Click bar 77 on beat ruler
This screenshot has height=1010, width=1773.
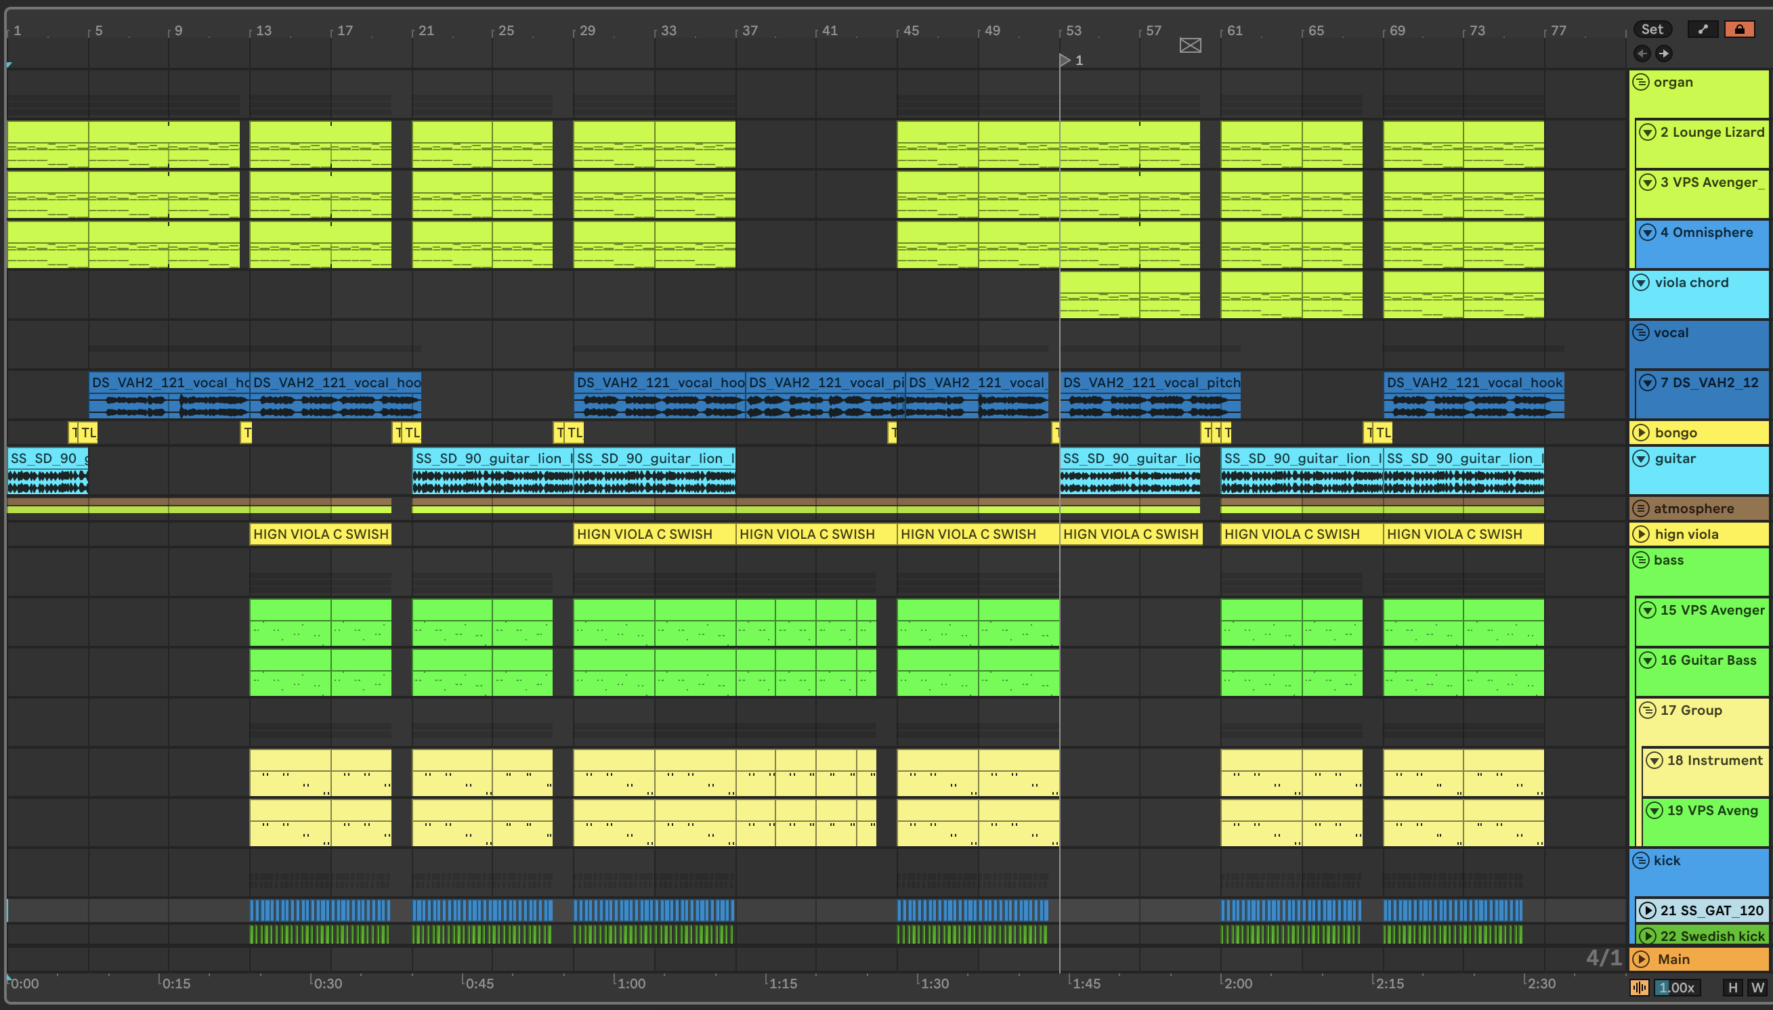1558,30
